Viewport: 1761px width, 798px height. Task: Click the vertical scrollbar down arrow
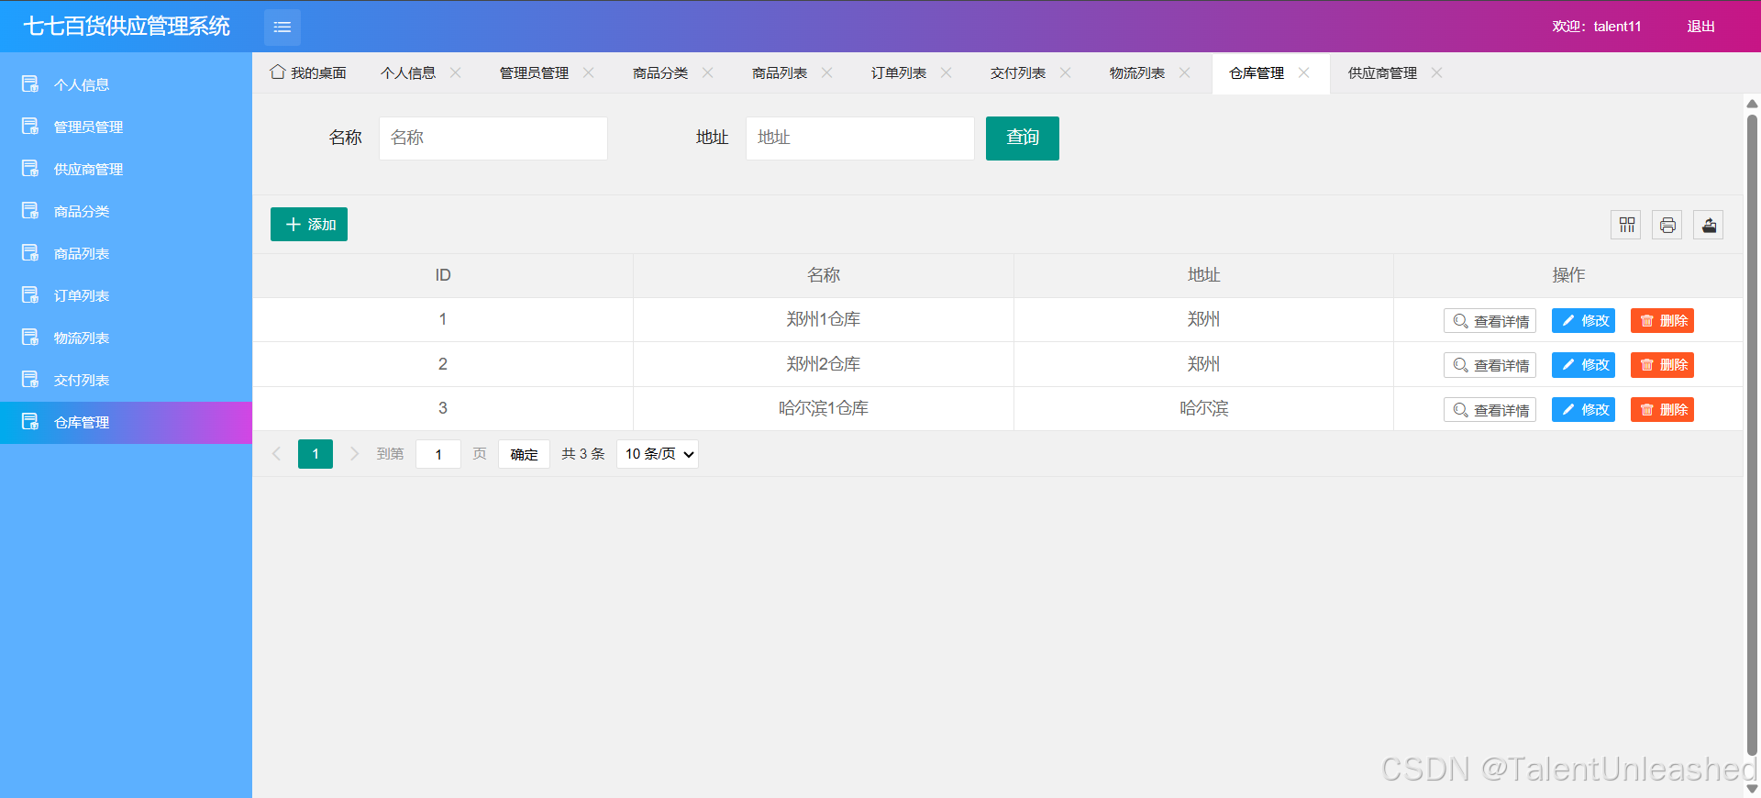tap(1752, 789)
